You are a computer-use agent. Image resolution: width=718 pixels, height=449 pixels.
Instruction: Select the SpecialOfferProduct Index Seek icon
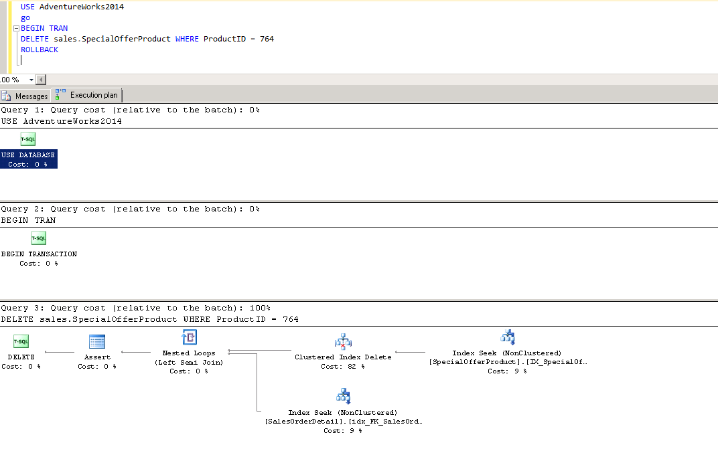tap(508, 337)
